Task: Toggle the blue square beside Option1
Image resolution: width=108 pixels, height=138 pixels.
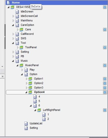Action: [x=105, y=79]
